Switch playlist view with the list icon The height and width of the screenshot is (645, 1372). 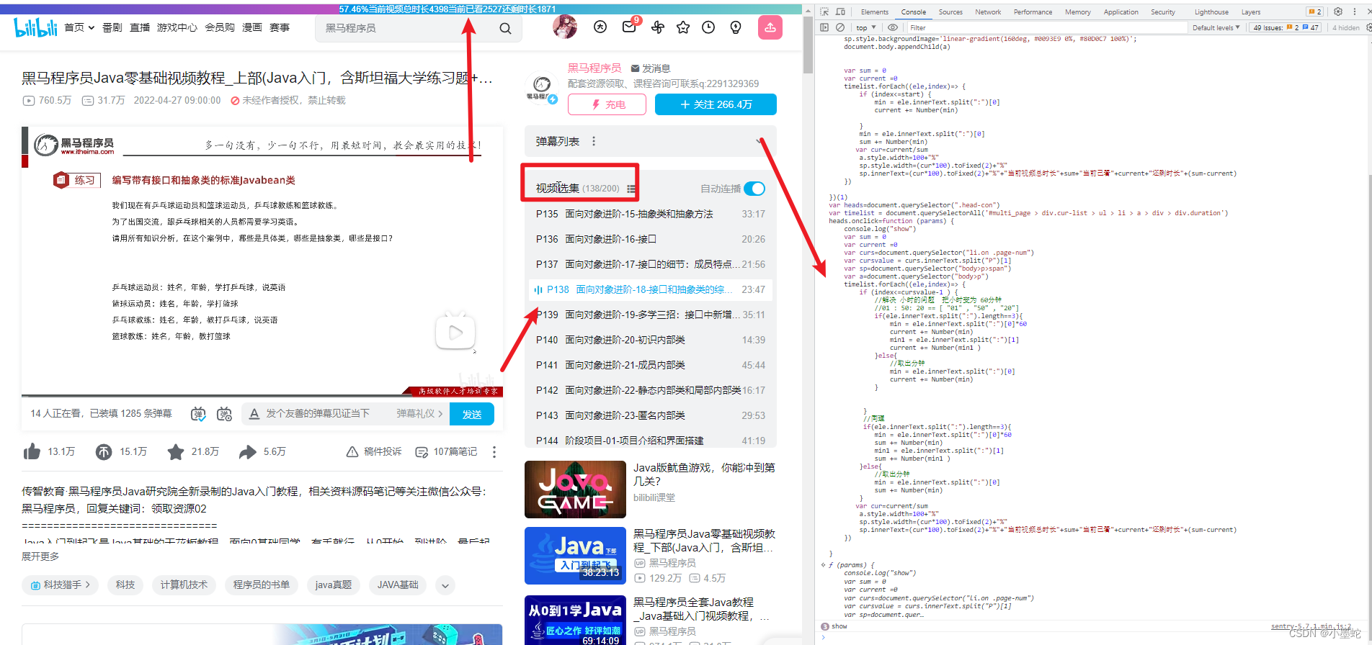click(x=631, y=189)
